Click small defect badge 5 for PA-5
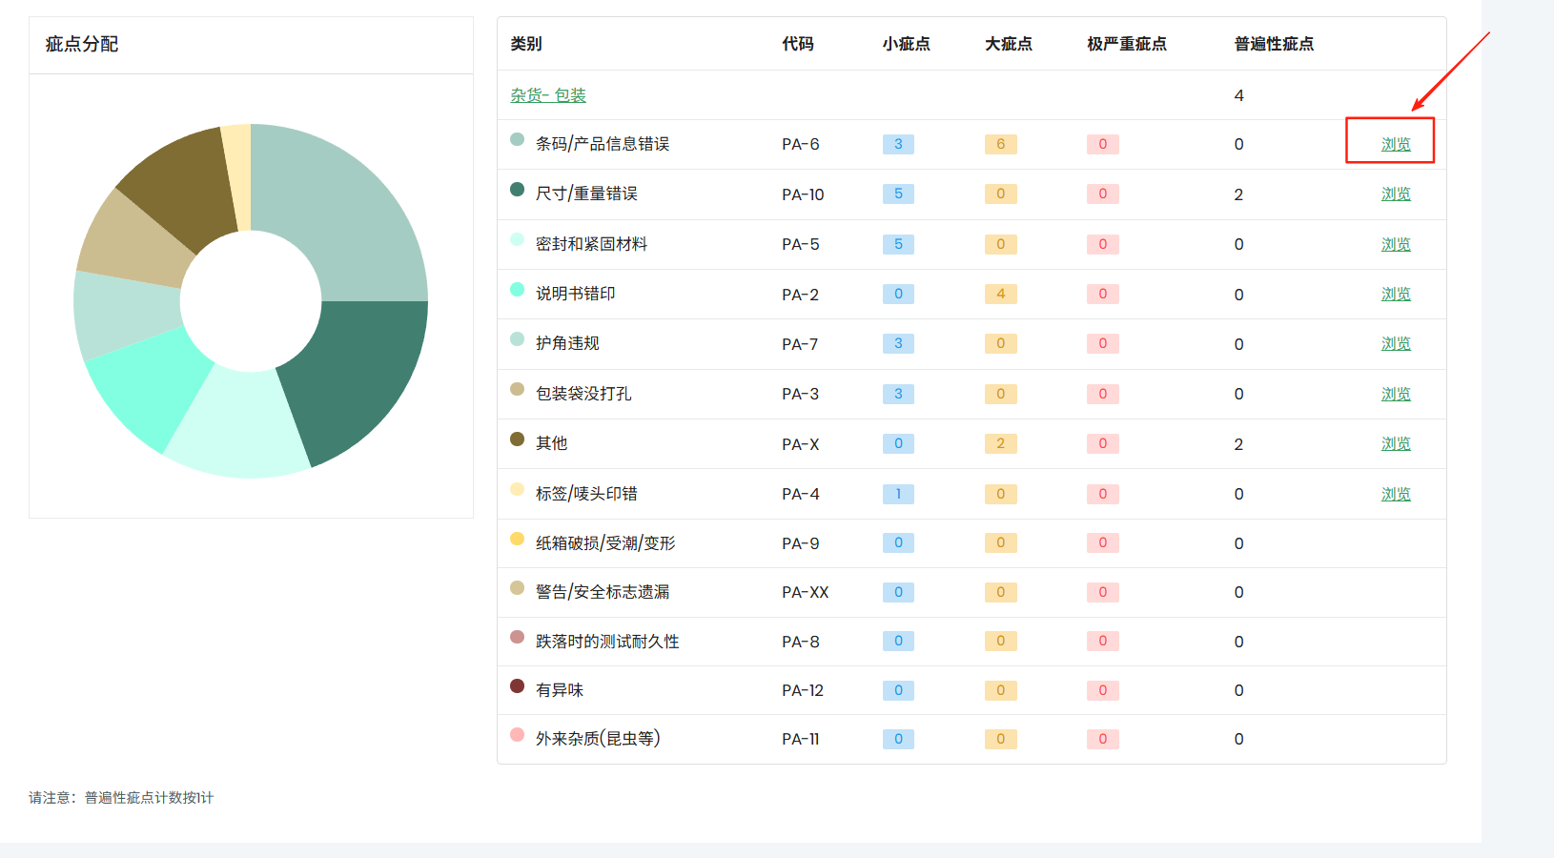 (x=898, y=244)
